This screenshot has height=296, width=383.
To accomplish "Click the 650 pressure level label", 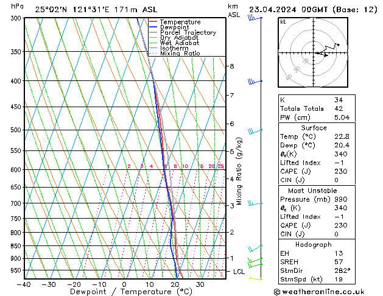I will coord(17,187).
